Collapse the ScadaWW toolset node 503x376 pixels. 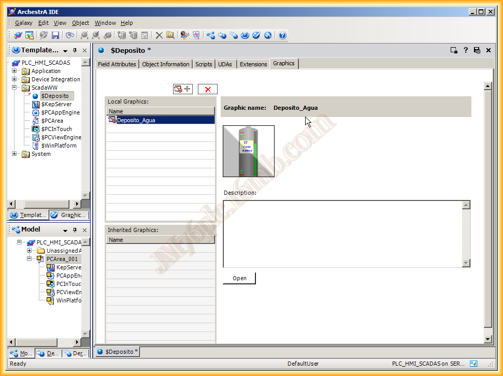tap(15, 88)
